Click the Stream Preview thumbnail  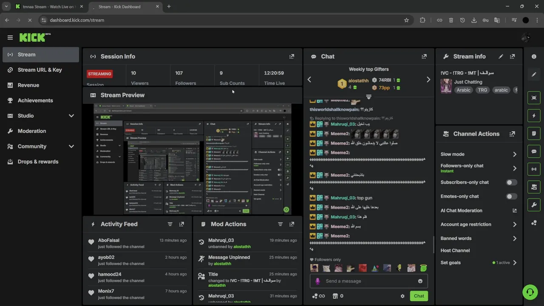[192, 159]
